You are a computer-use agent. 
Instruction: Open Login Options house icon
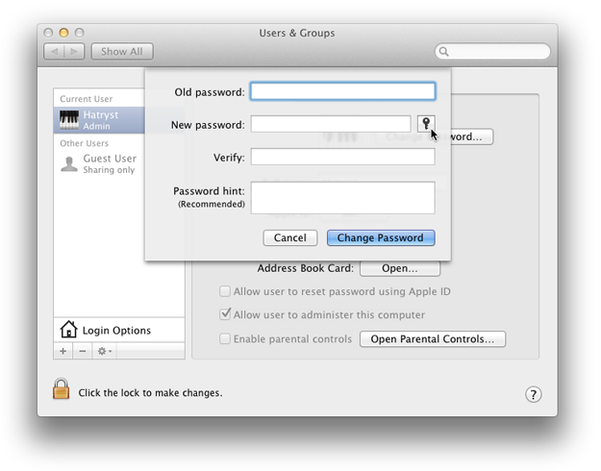(x=68, y=330)
